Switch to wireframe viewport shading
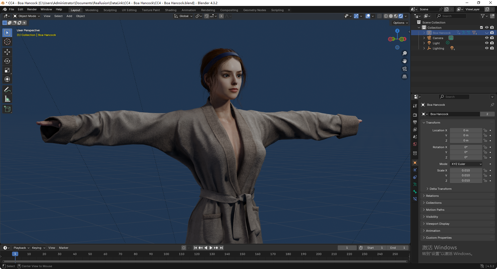 (386, 16)
